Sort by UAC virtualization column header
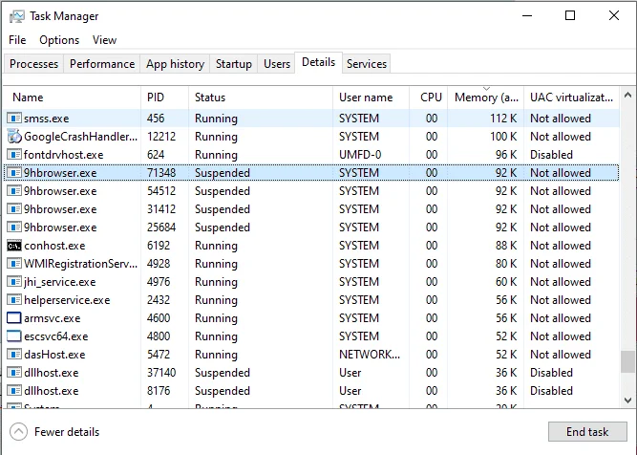The height and width of the screenshot is (455, 637). [x=572, y=97]
